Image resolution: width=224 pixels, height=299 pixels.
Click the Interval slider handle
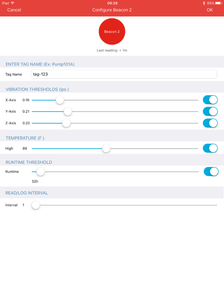(x=36, y=205)
